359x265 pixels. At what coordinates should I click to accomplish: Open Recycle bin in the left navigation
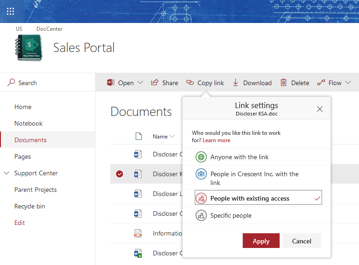[30, 206]
